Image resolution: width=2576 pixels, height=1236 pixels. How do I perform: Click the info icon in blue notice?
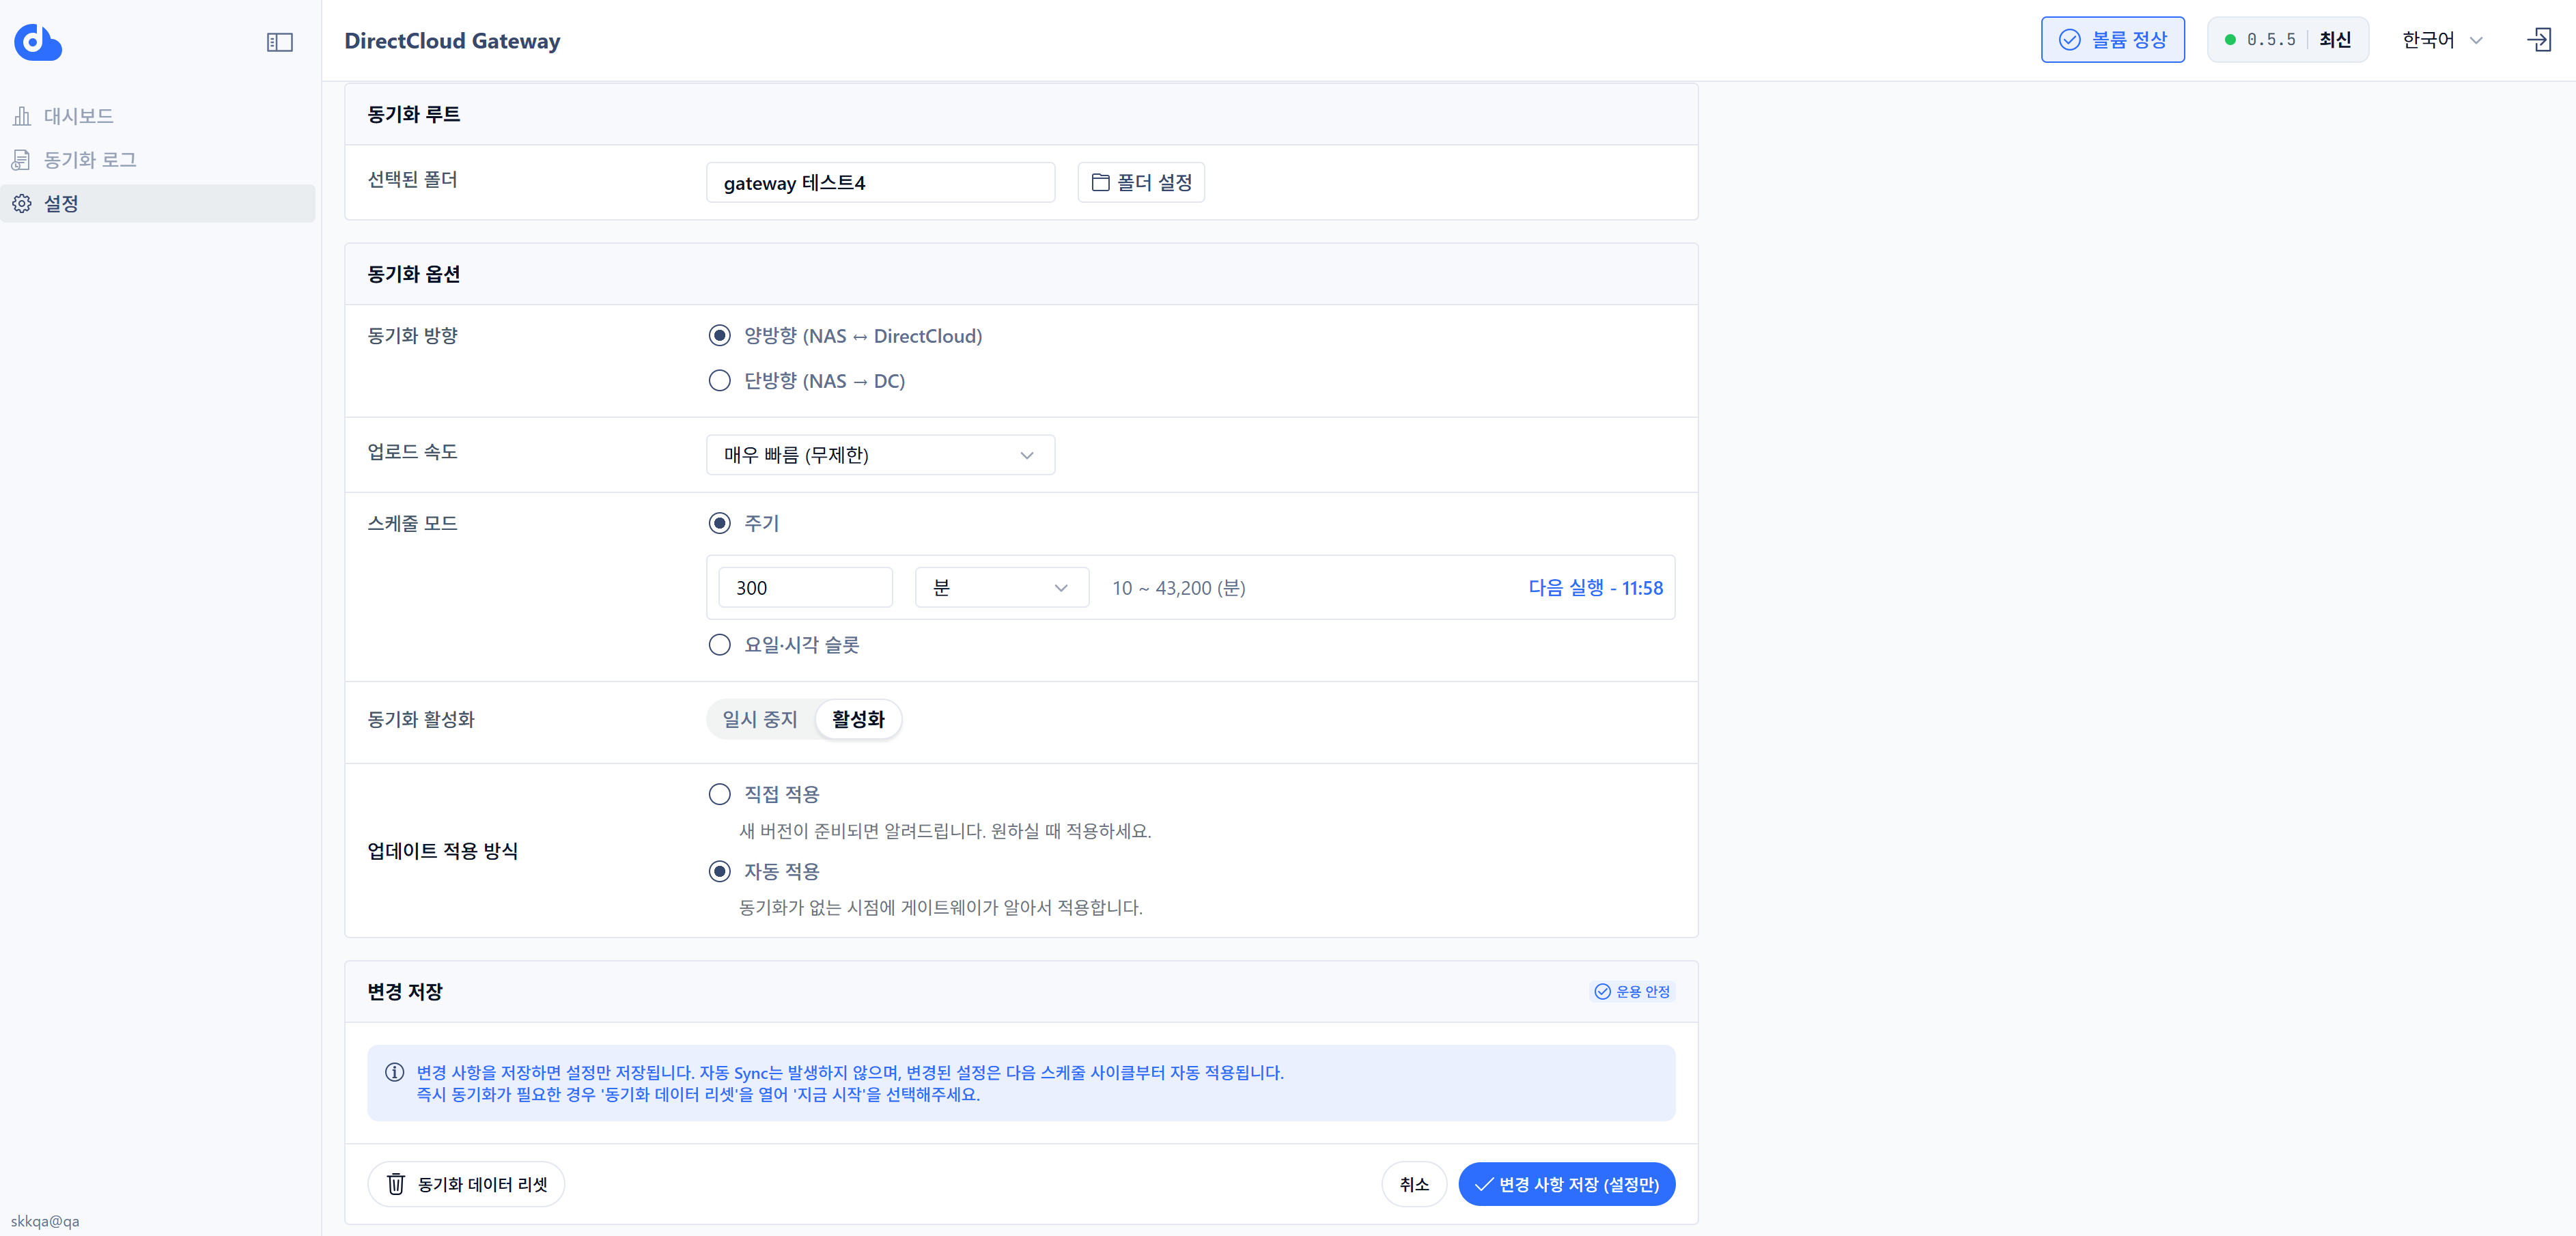tap(395, 1072)
